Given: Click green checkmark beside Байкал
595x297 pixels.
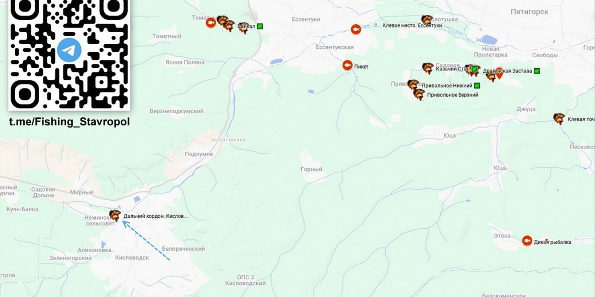Looking at the screenshot, I should coord(260,26).
